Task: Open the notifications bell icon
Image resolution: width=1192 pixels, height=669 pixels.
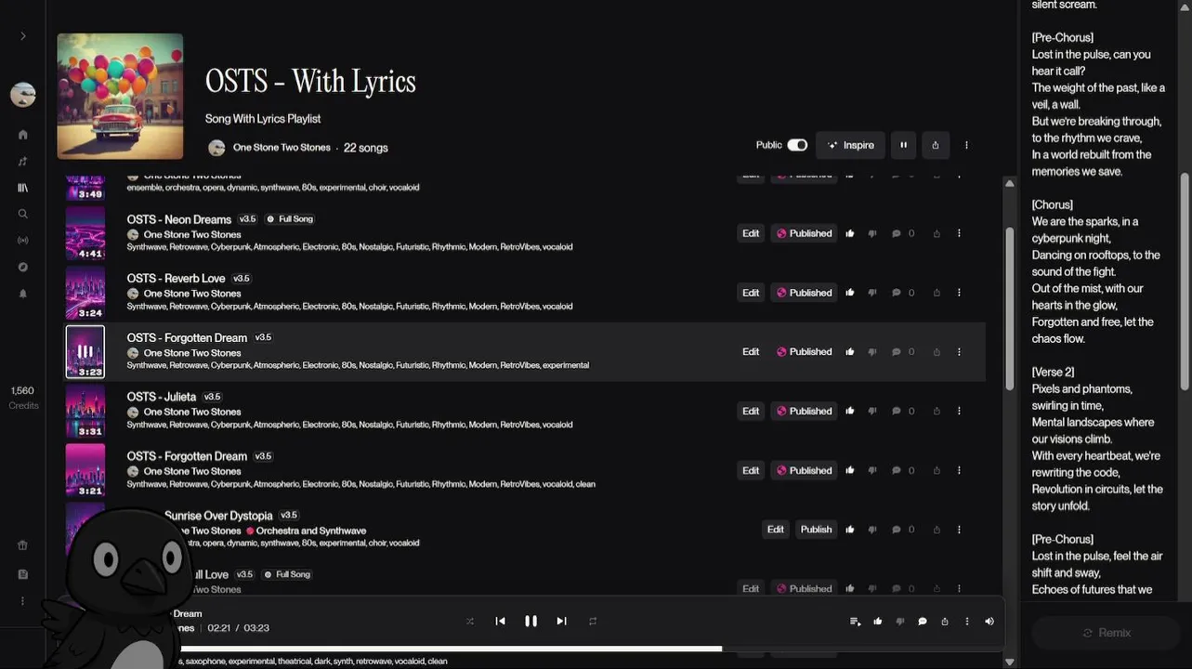Action: [23, 294]
